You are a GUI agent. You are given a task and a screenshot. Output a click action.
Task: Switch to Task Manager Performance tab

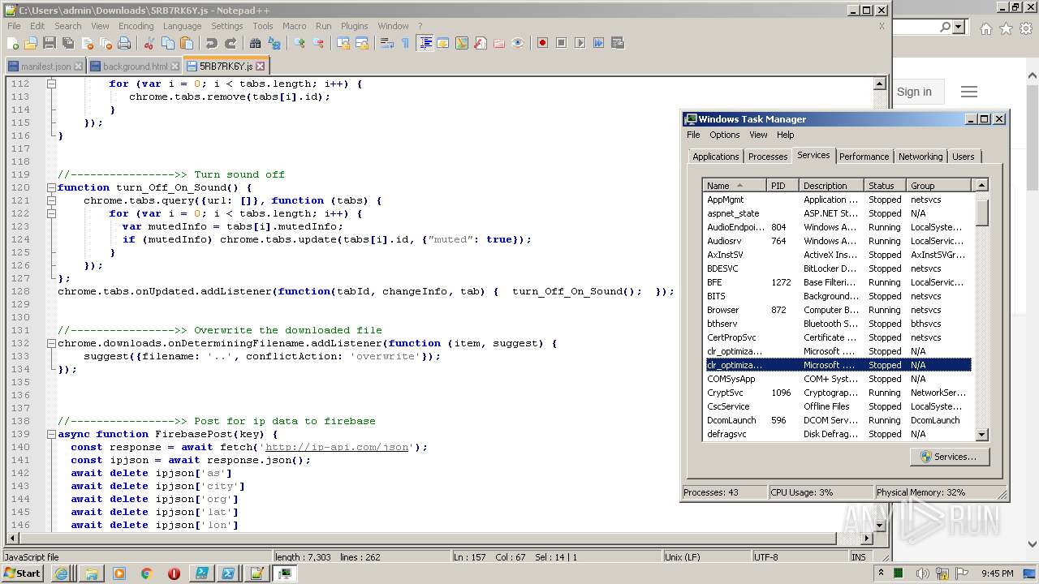[x=864, y=157]
